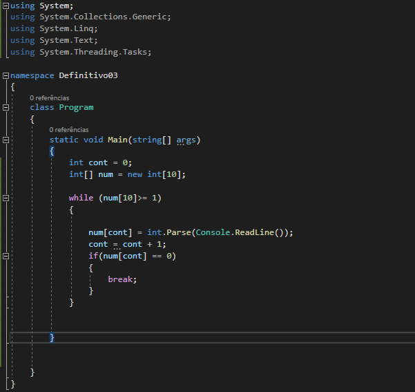Click num[10] in the while condition
415x392 pixels.
point(120,198)
